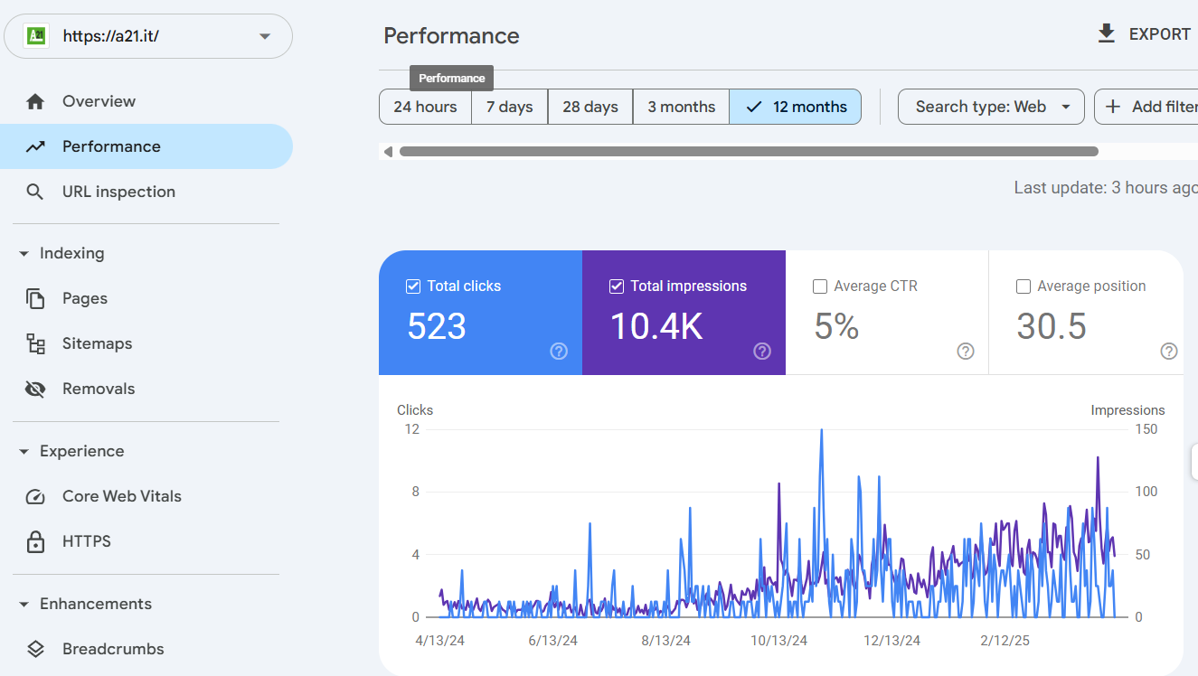This screenshot has height=676, width=1198.
Task: Click the Removals crossed-eye icon
Action: 35,389
